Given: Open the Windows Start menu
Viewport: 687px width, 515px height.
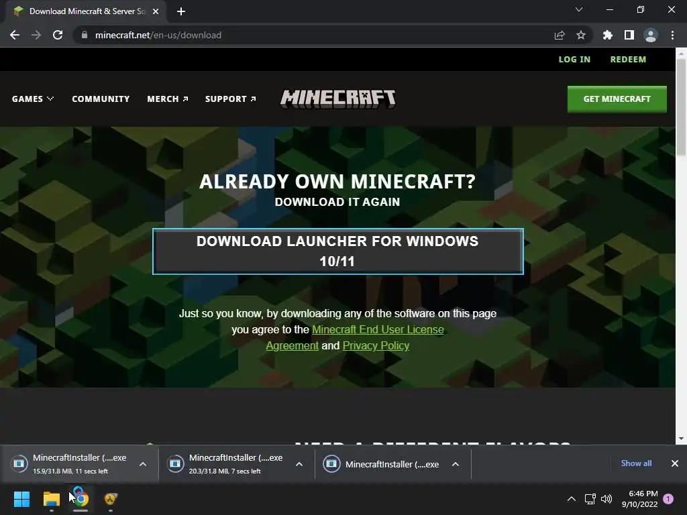Looking at the screenshot, I should [x=21, y=499].
